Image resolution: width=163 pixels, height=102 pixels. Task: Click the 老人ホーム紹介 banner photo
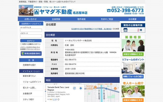coord(133,91)
